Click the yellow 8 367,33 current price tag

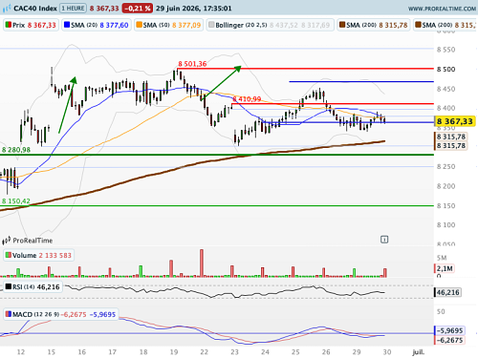[455, 121]
